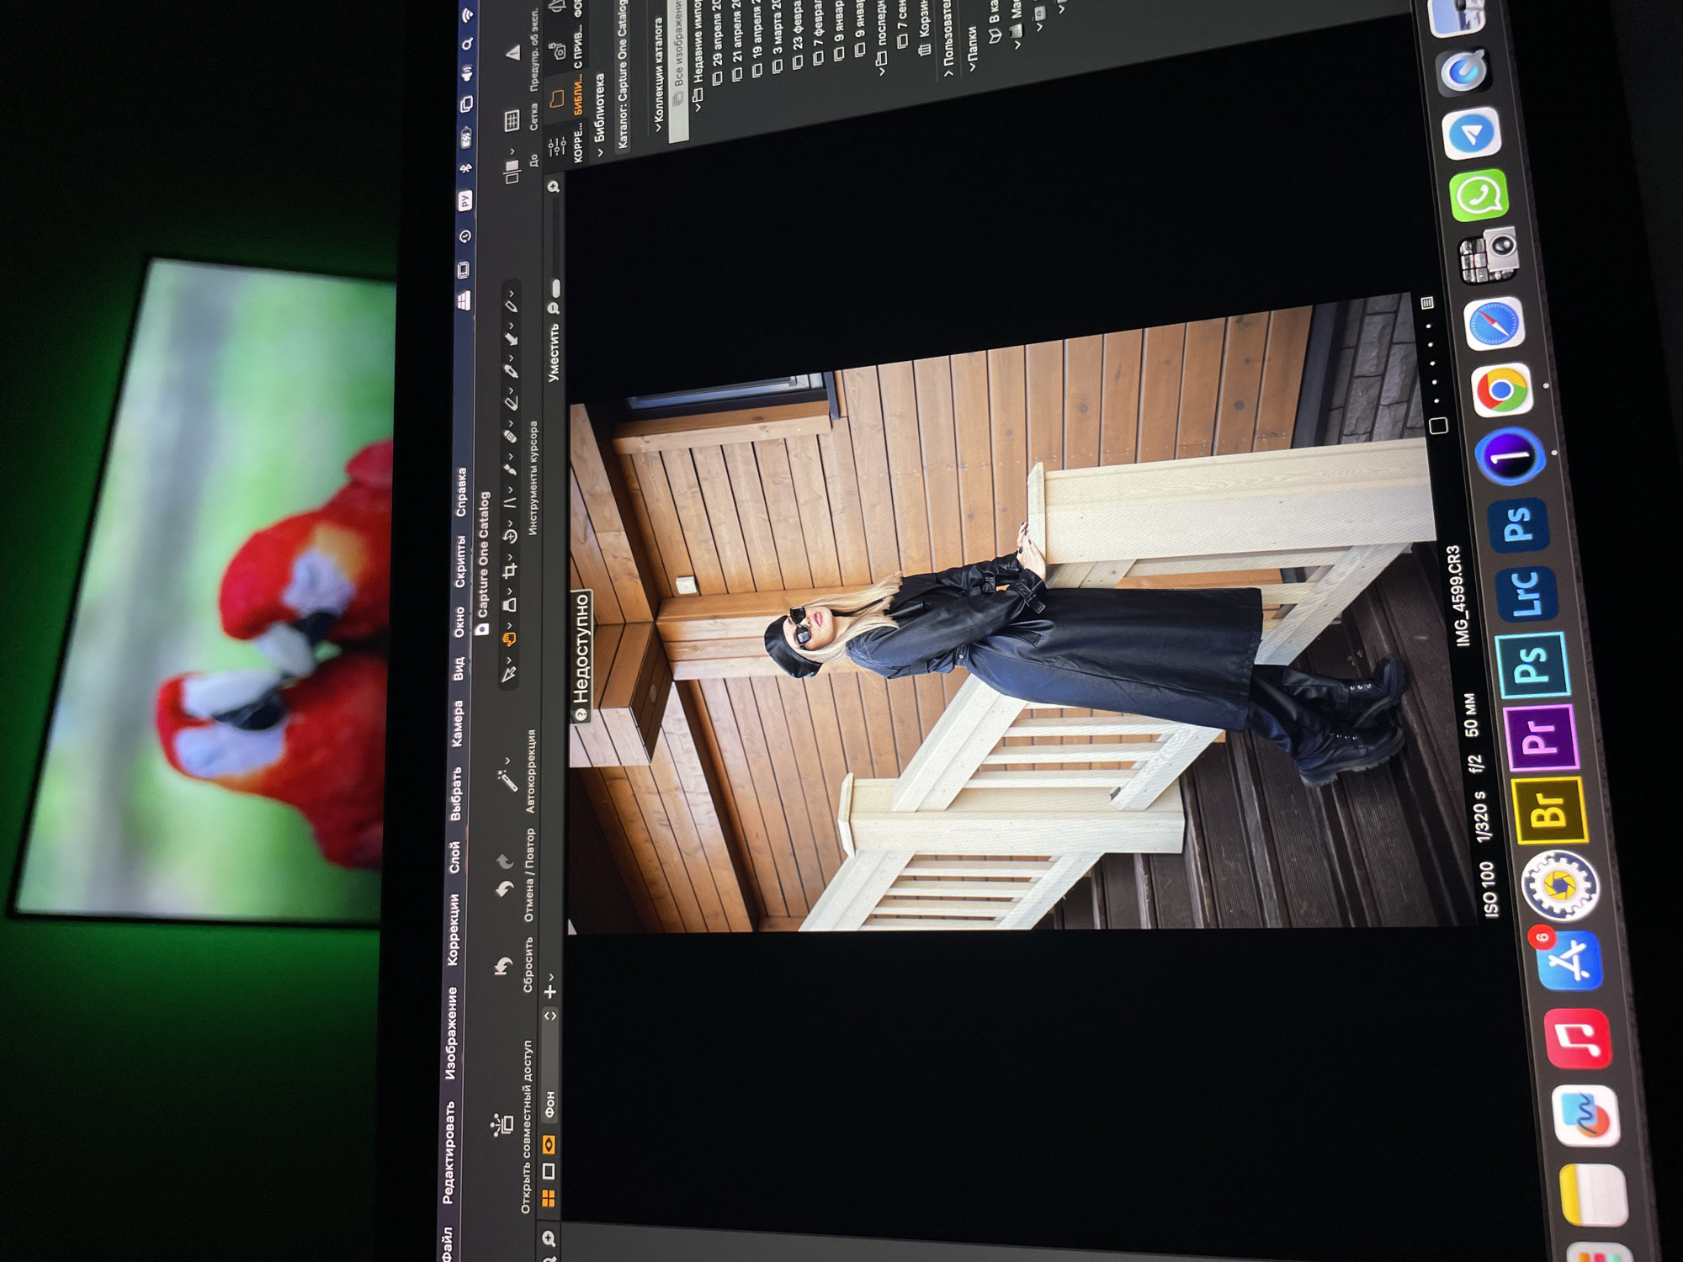The image size is (1683, 1262).
Task: Expand the Пользовательские collections section
Action: point(949,72)
